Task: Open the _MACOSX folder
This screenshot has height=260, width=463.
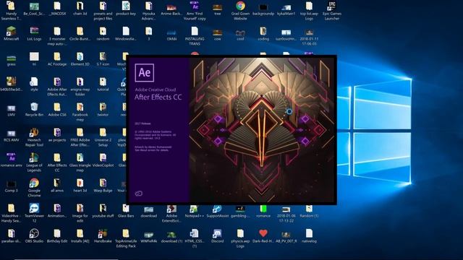Action: tap(57, 9)
